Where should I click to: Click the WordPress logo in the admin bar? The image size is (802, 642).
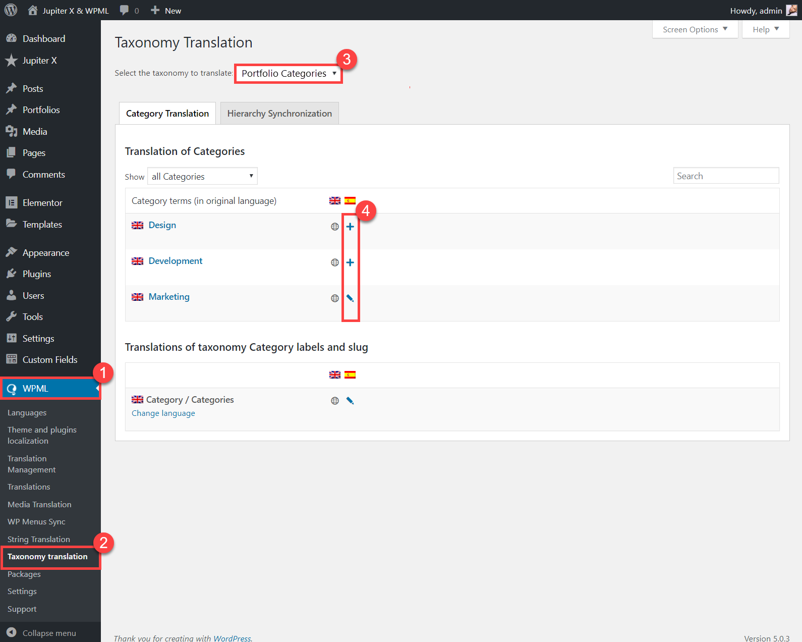click(x=11, y=10)
